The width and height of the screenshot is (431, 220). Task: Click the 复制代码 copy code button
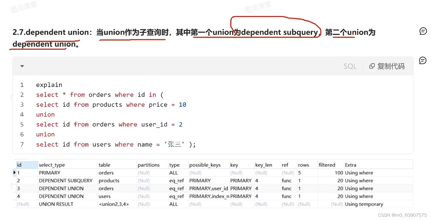coord(387,66)
